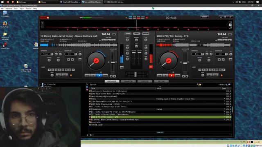Switch to the SAMPLER tab
262x147 pixels.
coord(128,81)
